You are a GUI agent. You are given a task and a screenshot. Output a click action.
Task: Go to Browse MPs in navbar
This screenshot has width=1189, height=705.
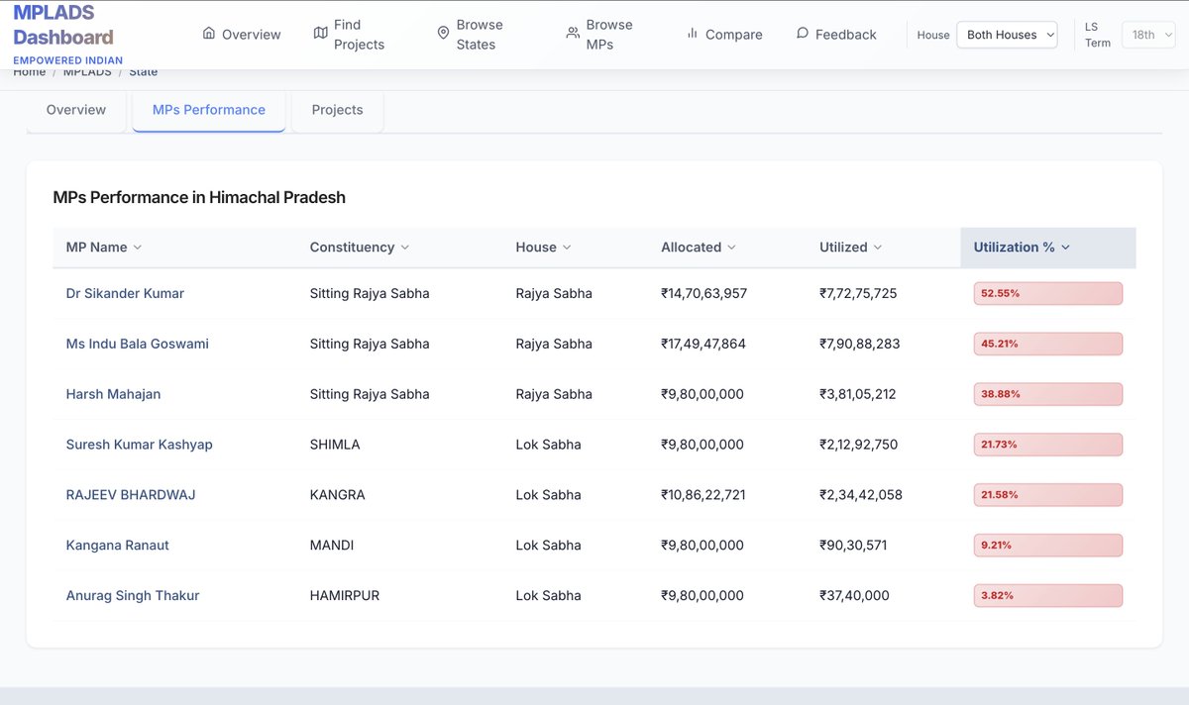[x=599, y=35]
